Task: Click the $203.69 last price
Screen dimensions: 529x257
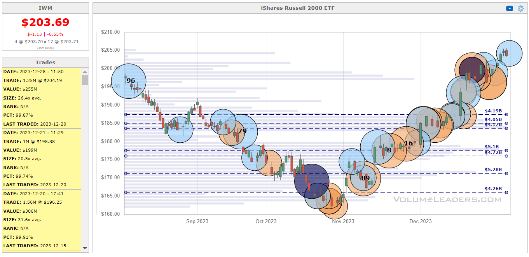Action: click(45, 23)
